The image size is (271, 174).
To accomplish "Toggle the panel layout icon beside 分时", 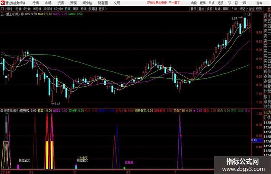I will 2,9.
